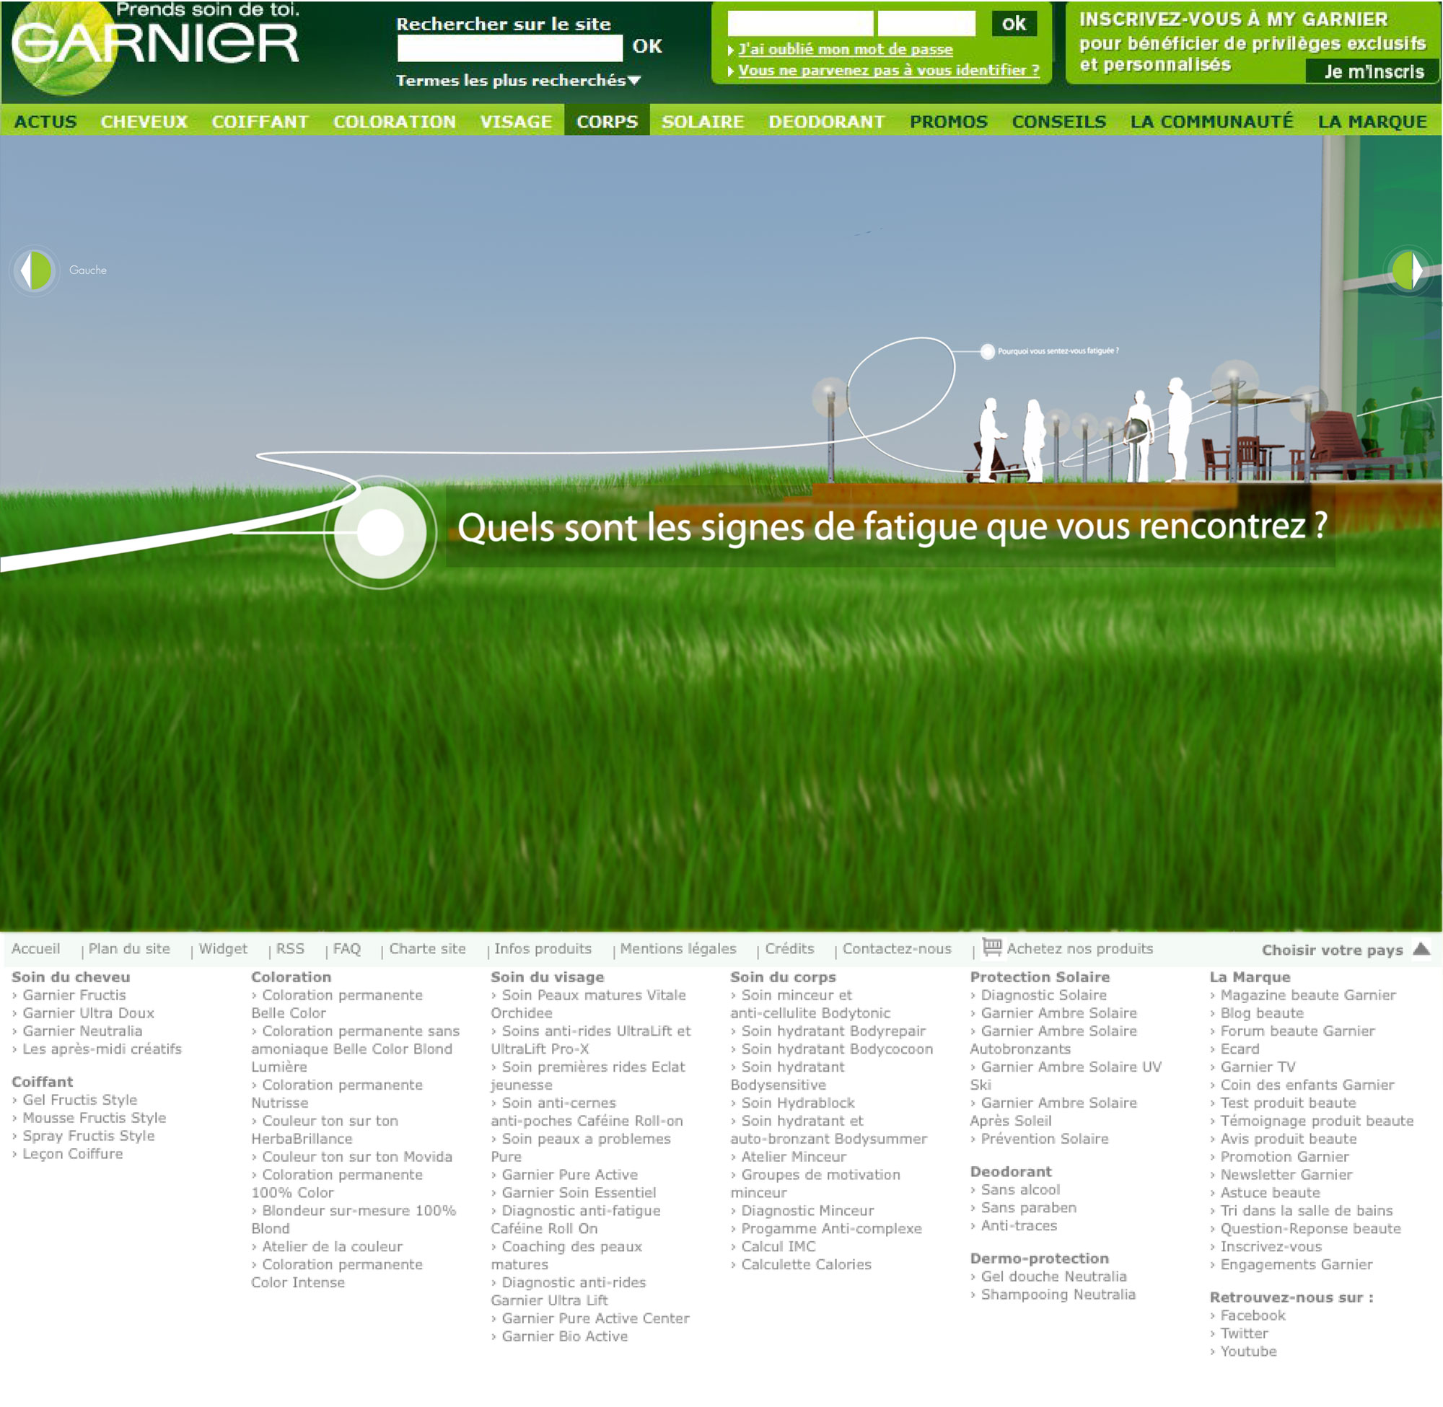1443x1407 pixels.
Task: Click the RSS footer link
Action: pos(291,948)
